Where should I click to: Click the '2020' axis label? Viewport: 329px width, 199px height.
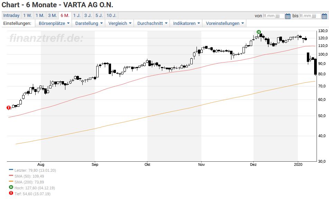(x=298, y=164)
